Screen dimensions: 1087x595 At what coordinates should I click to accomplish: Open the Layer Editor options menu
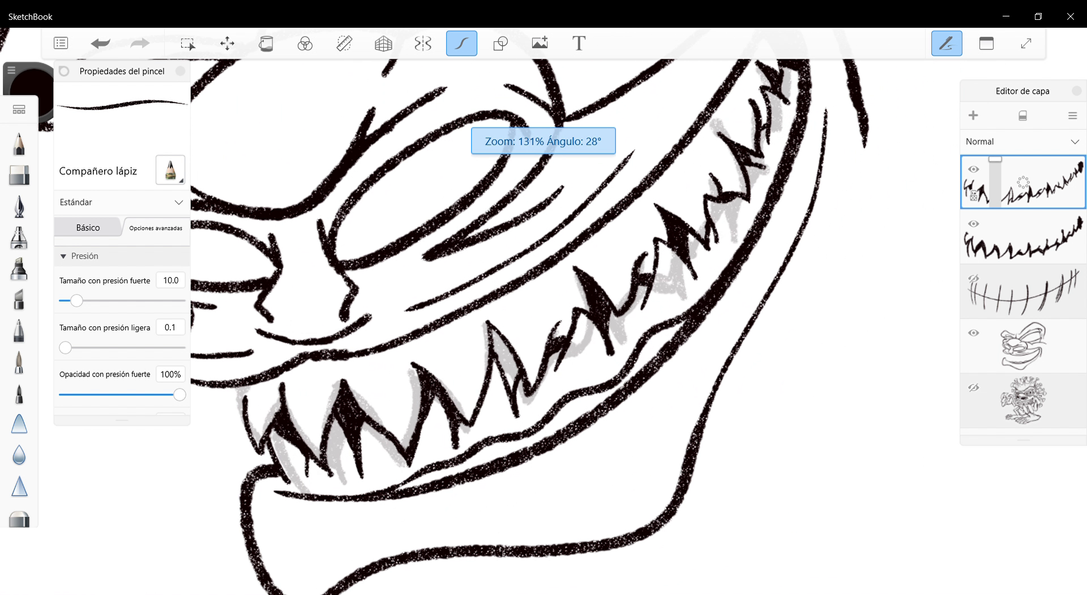1072,115
